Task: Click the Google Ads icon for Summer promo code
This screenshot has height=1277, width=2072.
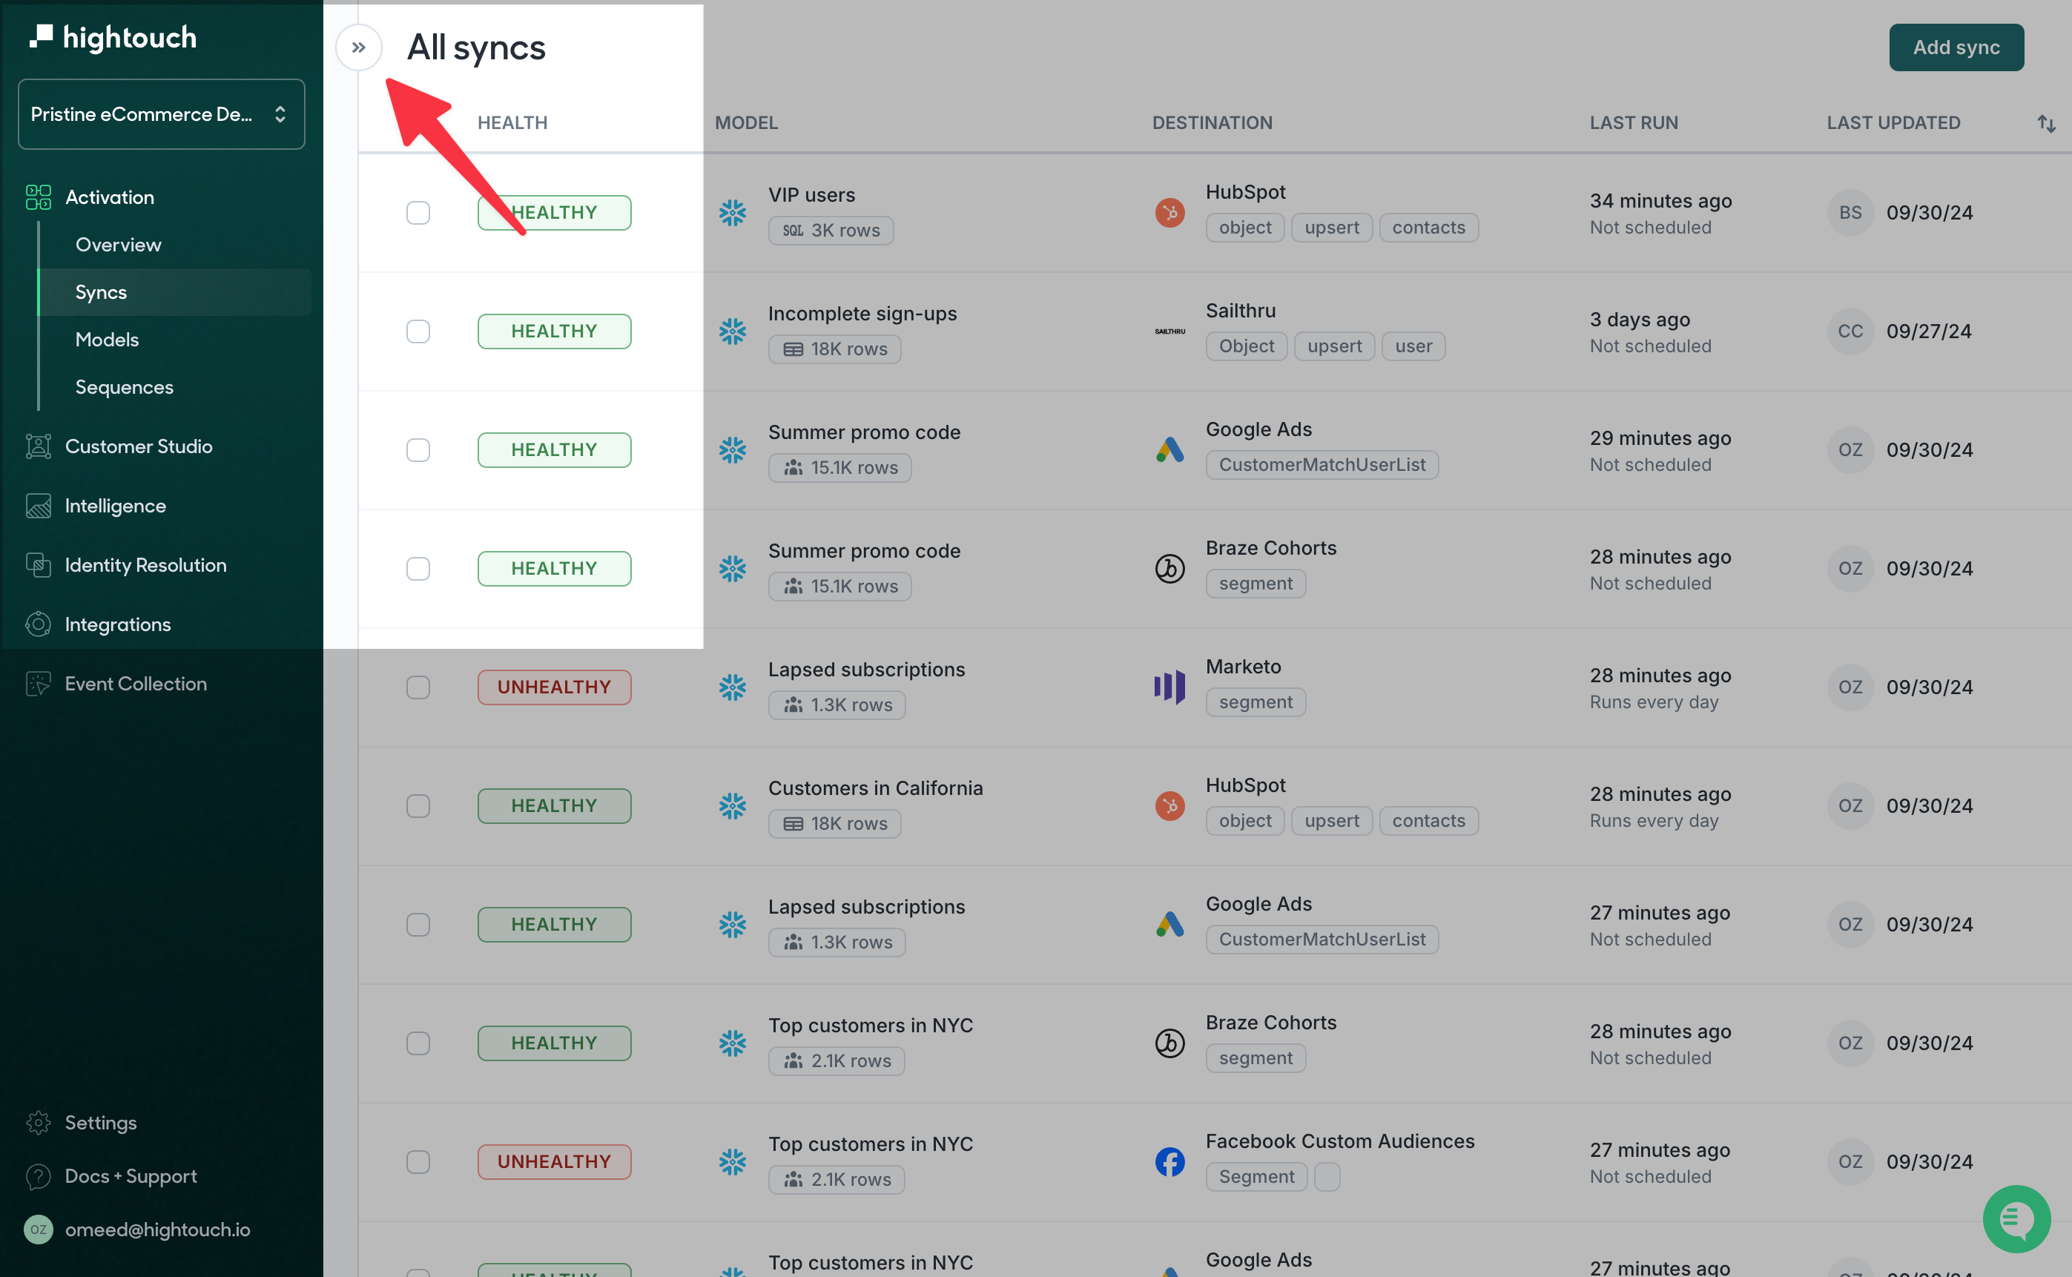Action: [1169, 449]
